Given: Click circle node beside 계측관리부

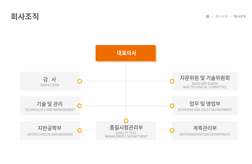Looking at the screenshot, I should 172,130.
